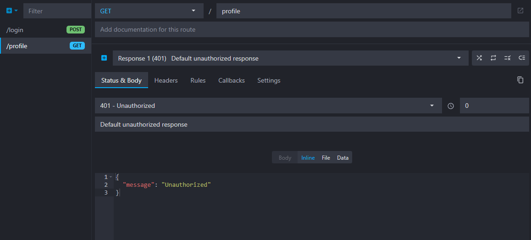Switch body type to File

point(326,158)
